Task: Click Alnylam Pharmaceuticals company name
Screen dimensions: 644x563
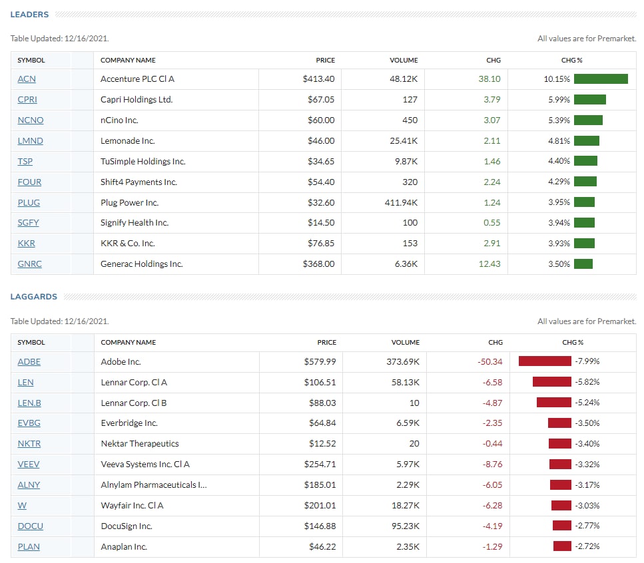Action: point(154,485)
